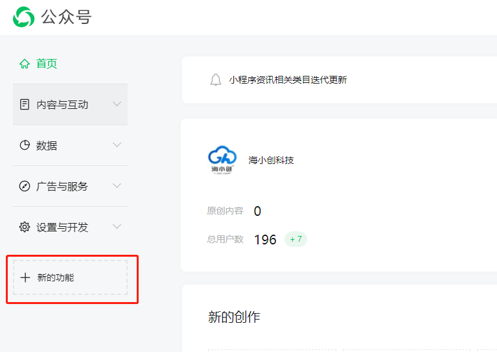
Task: Expand the 设置与开发 chevron arrow
Action: tap(117, 227)
